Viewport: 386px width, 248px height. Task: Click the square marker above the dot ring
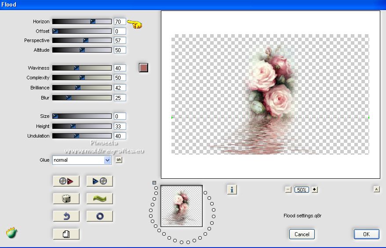(x=154, y=183)
